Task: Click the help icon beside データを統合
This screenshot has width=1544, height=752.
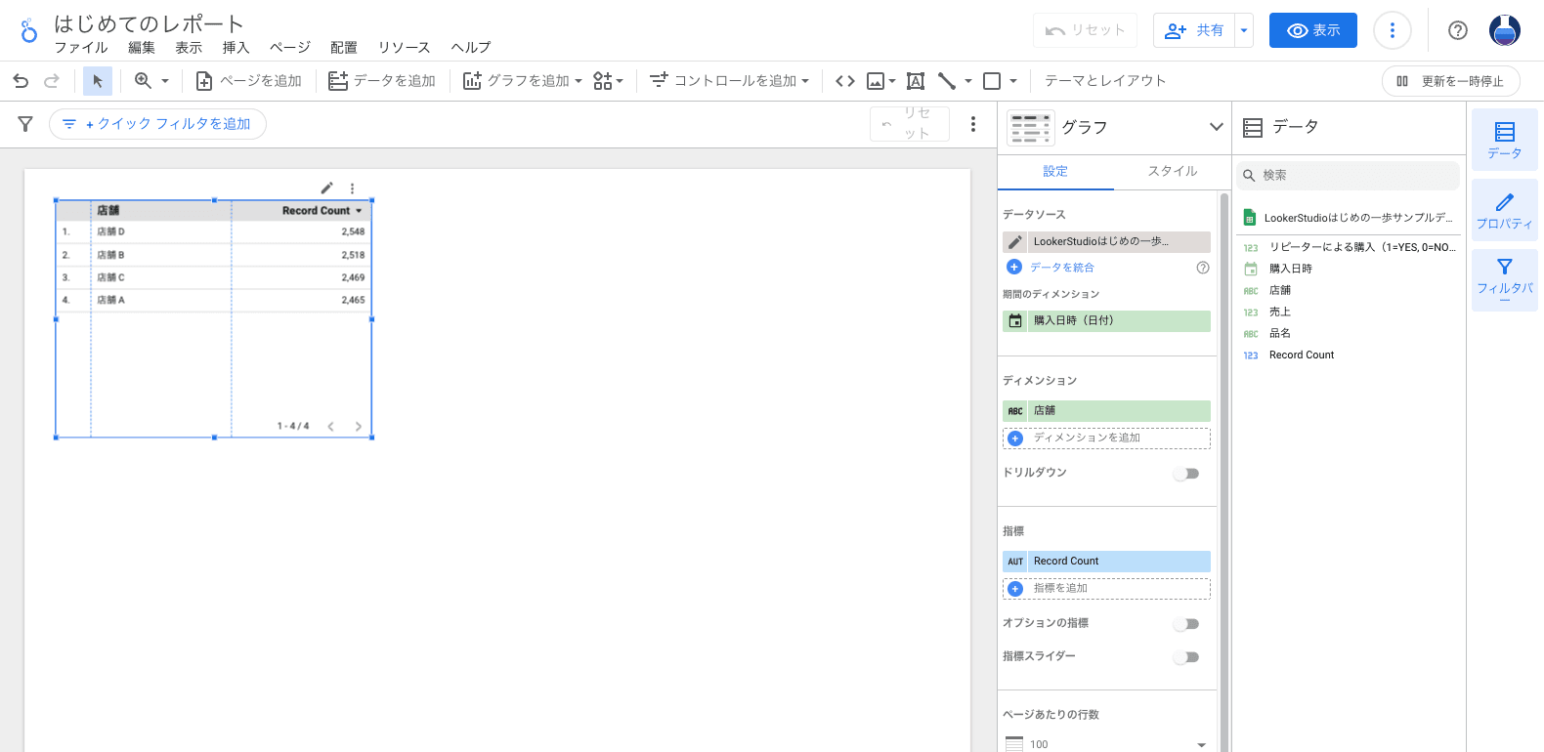Action: pyautogui.click(x=1203, y=268)
